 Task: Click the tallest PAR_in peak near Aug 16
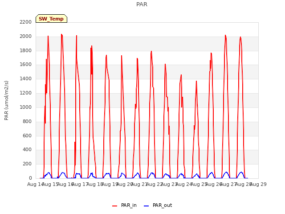[x=61, y=34]
